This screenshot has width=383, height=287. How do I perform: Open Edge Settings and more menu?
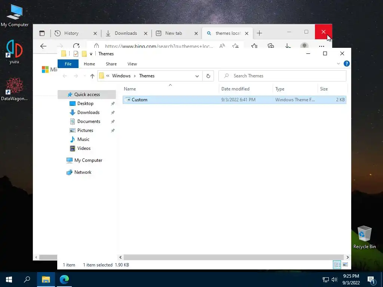(x=321, y=46)
